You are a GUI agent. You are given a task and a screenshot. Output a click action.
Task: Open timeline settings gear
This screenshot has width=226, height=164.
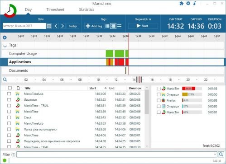click(5, 37)
